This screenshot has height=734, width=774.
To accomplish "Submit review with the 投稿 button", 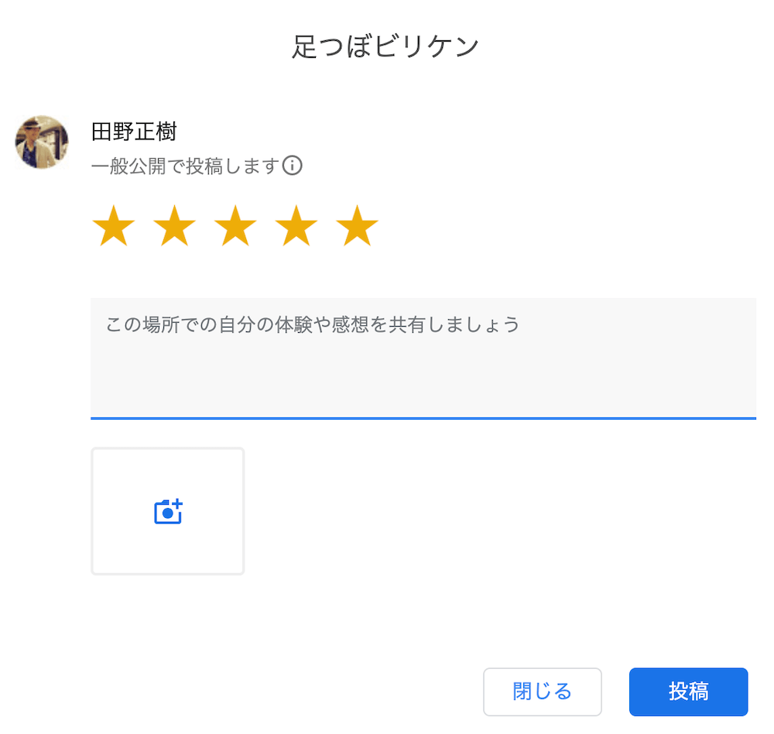I will 688,691.
